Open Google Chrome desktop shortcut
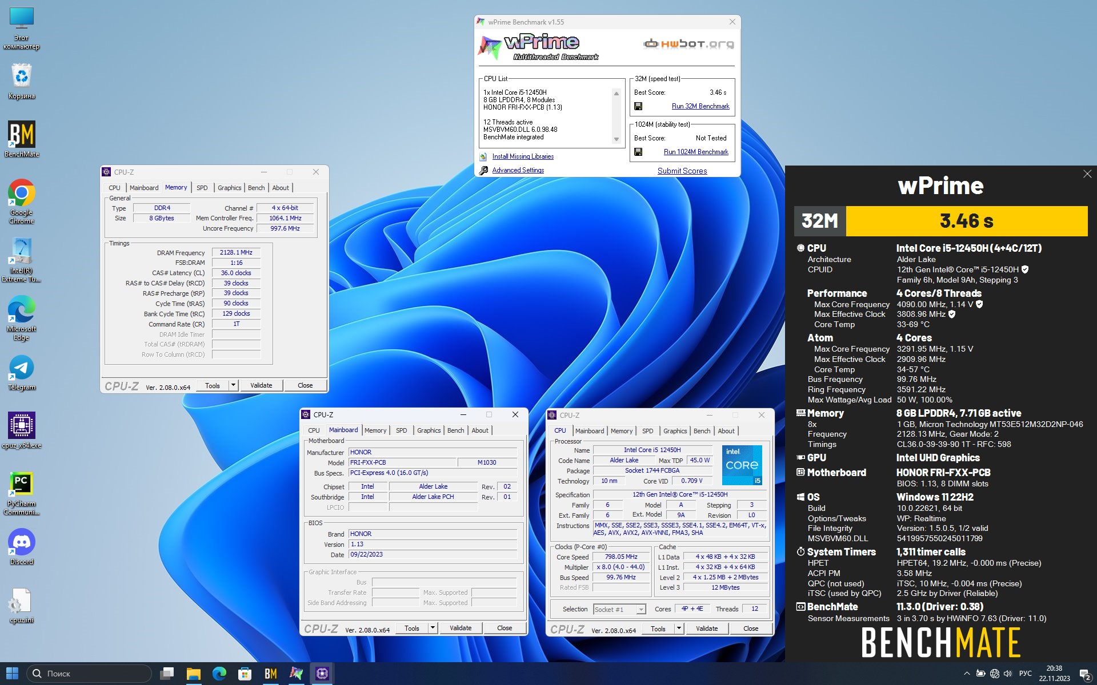This screenshot has height=685, width=1097. (22, 202)
